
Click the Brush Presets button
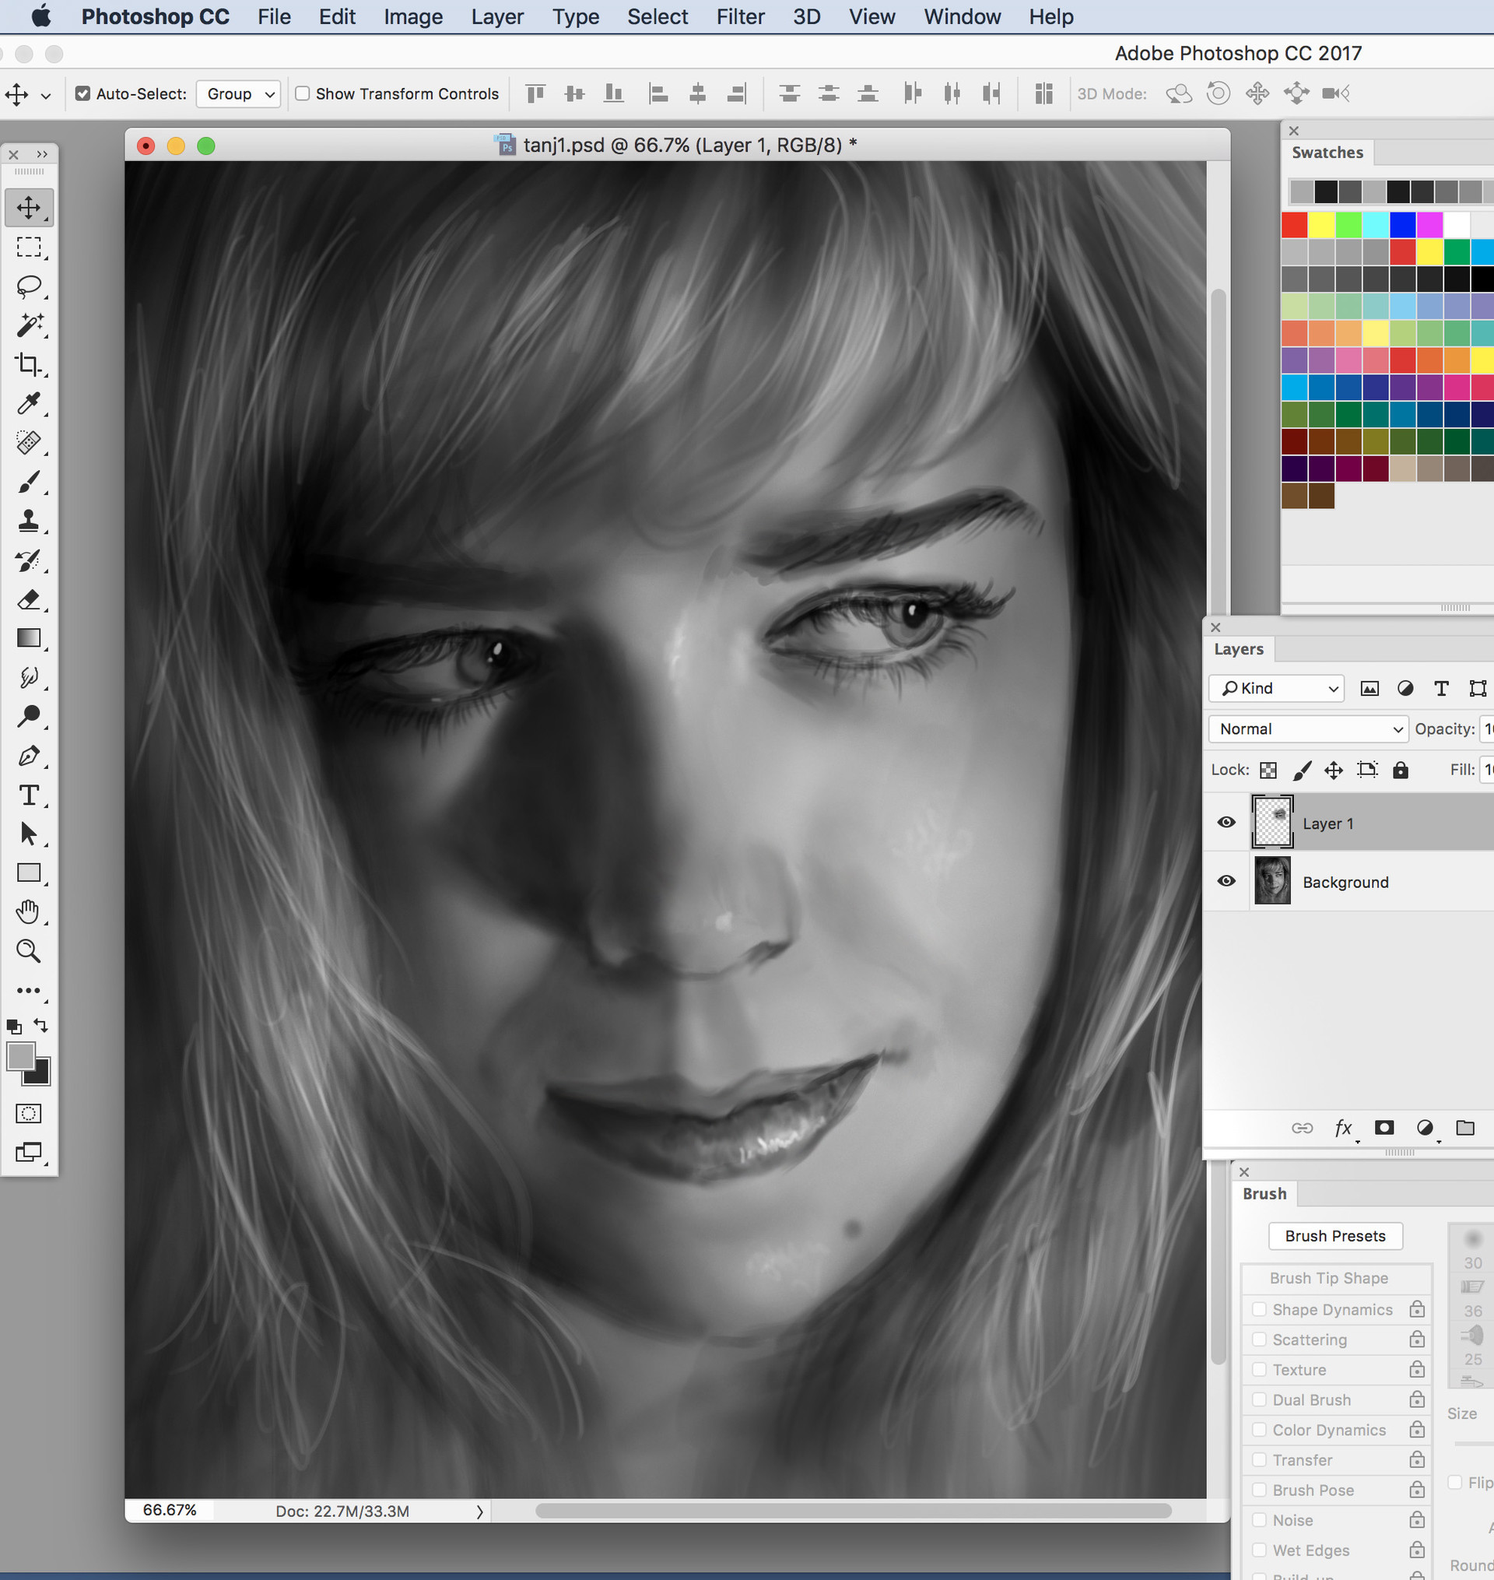(x=1335, y=1236)
